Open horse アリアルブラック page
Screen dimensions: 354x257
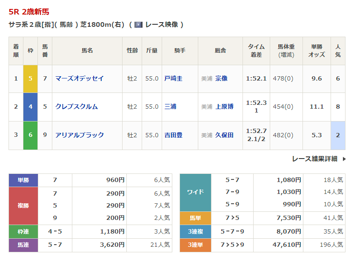coord(80,135)
